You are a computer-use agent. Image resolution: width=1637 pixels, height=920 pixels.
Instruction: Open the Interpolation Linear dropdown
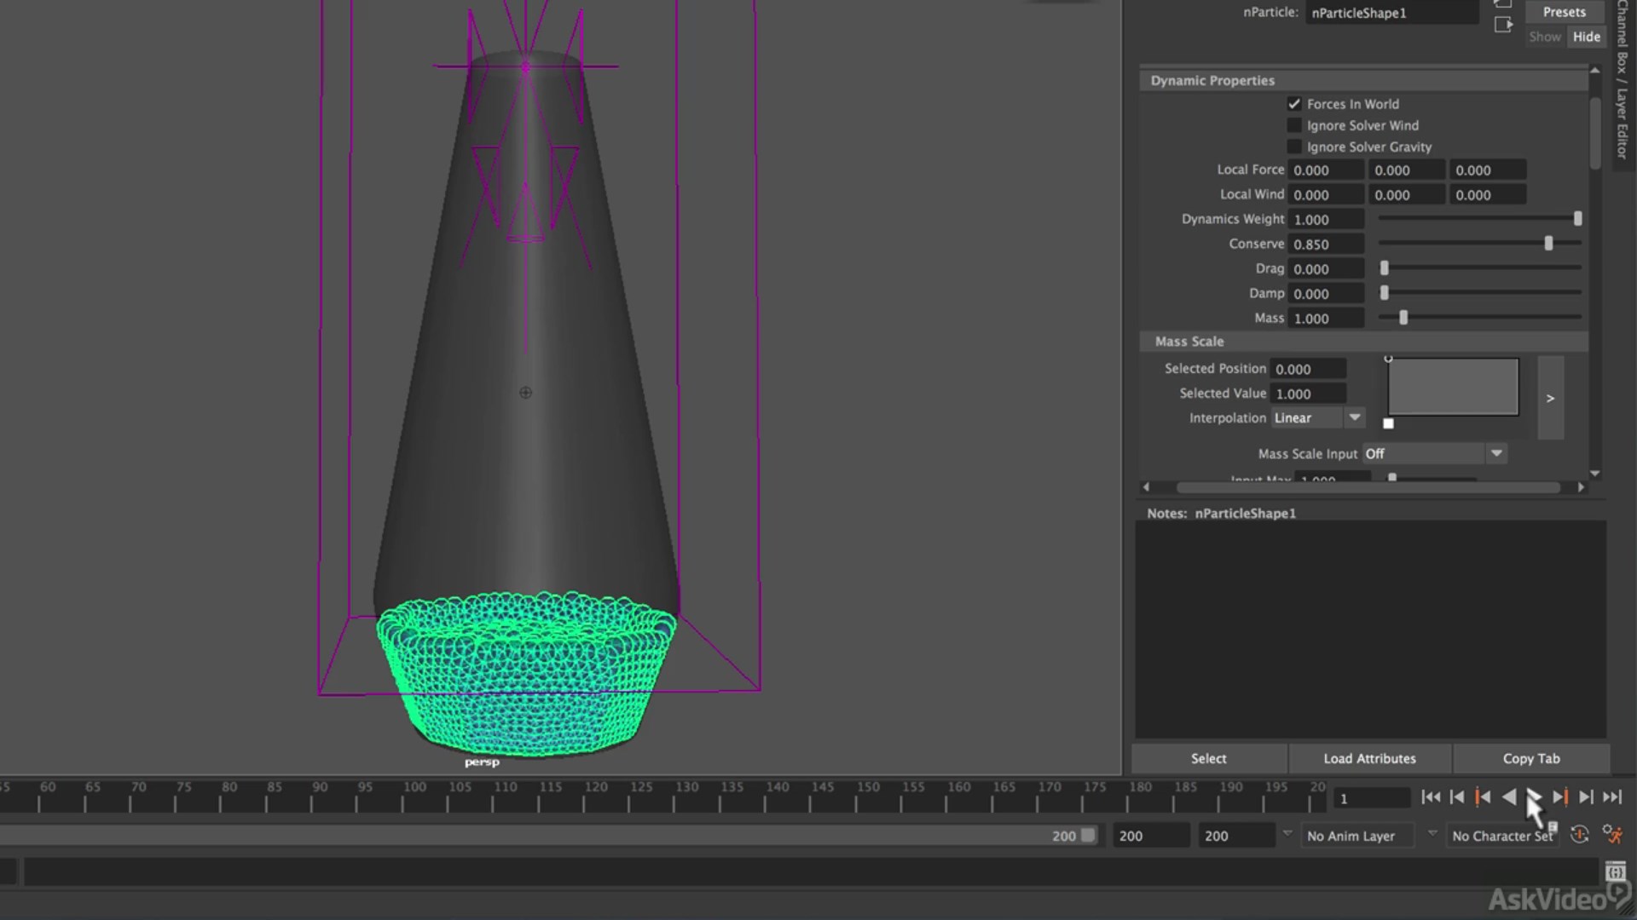click(x=1318, y=418)
